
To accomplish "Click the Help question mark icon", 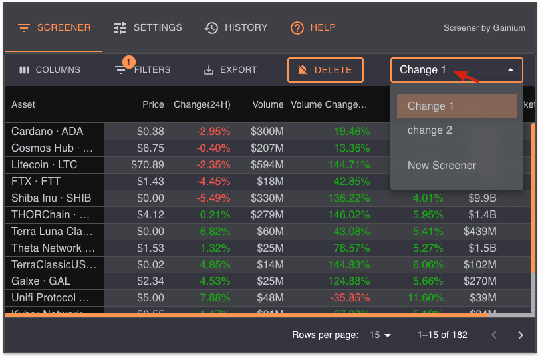I will point(297,28).
